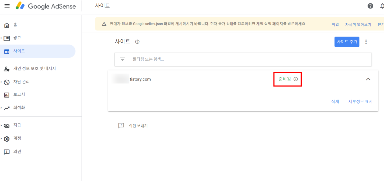The width and height of the screenshot is (384, 181).
Task: Open the help question mark icon
Action: click(x=370, y=6)
